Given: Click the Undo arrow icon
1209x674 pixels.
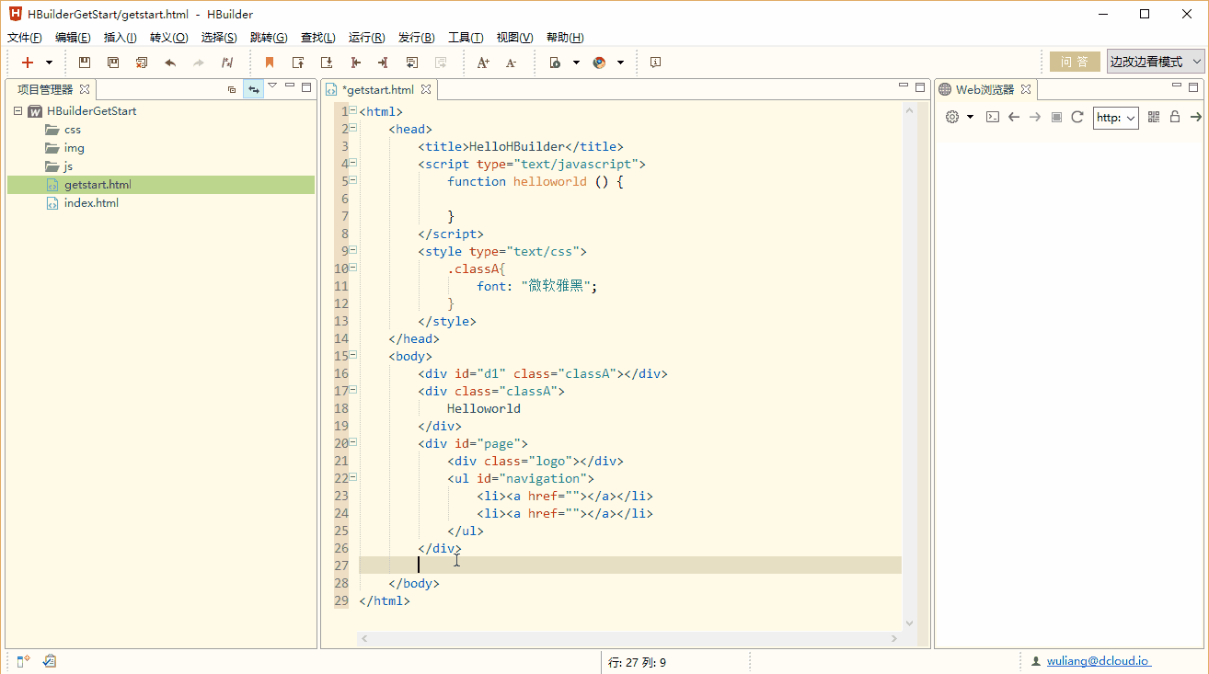Looking at the screenshot, I should coord(170,63).
